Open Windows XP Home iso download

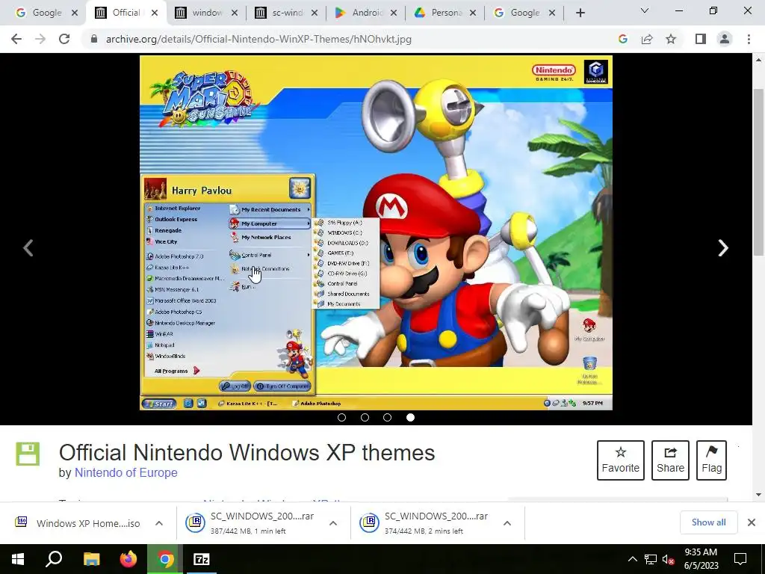click(x=78, y=523)
